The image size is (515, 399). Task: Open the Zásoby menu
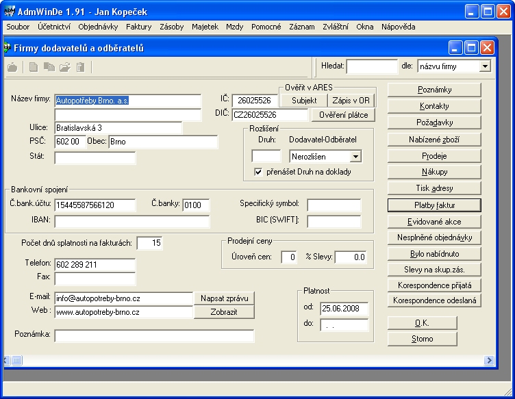(x=171, y=27)
